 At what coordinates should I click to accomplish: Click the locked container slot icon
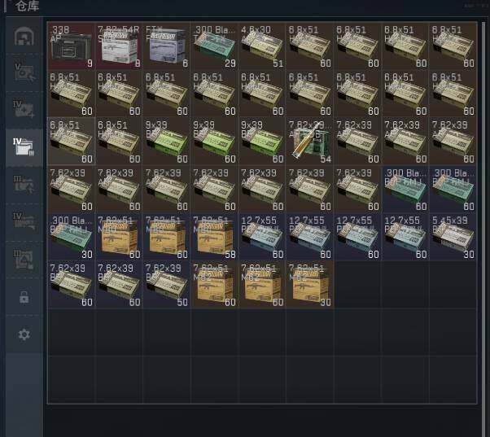24,297
